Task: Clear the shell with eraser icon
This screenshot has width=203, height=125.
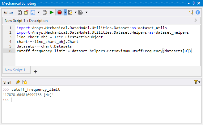Action: 18,82
